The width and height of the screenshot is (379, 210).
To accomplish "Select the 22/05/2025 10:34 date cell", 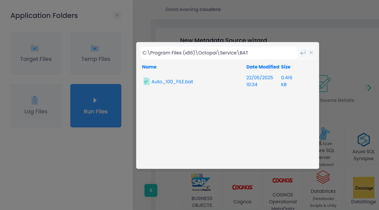I will coord(259,81).
